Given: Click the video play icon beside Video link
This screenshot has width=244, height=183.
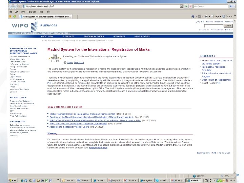Looking at the screenshot, I should coord(65,63).
